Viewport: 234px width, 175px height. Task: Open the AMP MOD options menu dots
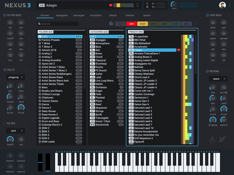point(229,15)
